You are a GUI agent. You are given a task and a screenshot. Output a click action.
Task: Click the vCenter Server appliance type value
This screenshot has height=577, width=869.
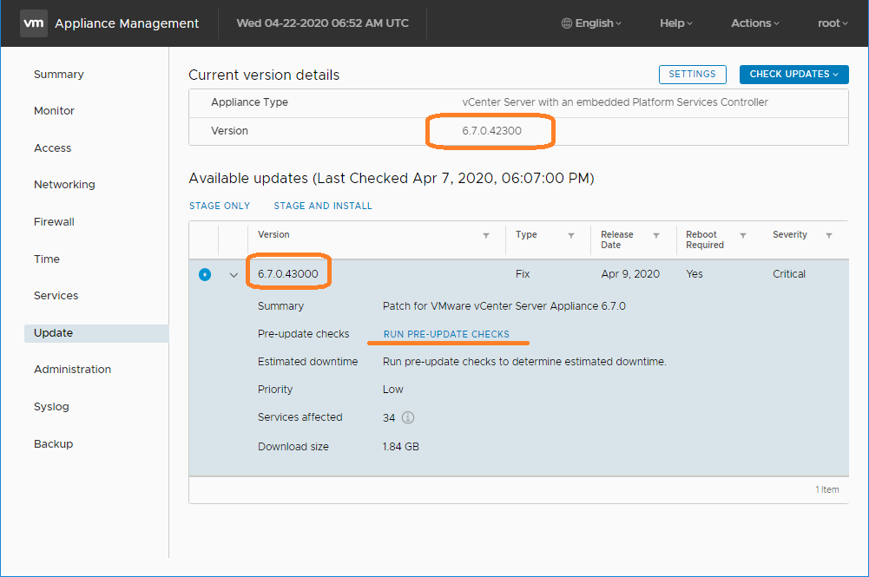(615, 102)
